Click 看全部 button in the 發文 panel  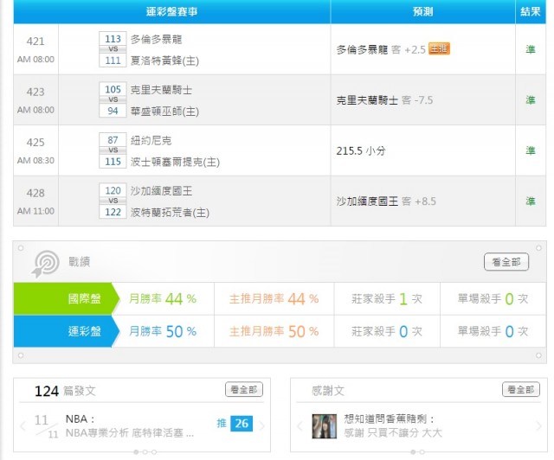point(243,390)
